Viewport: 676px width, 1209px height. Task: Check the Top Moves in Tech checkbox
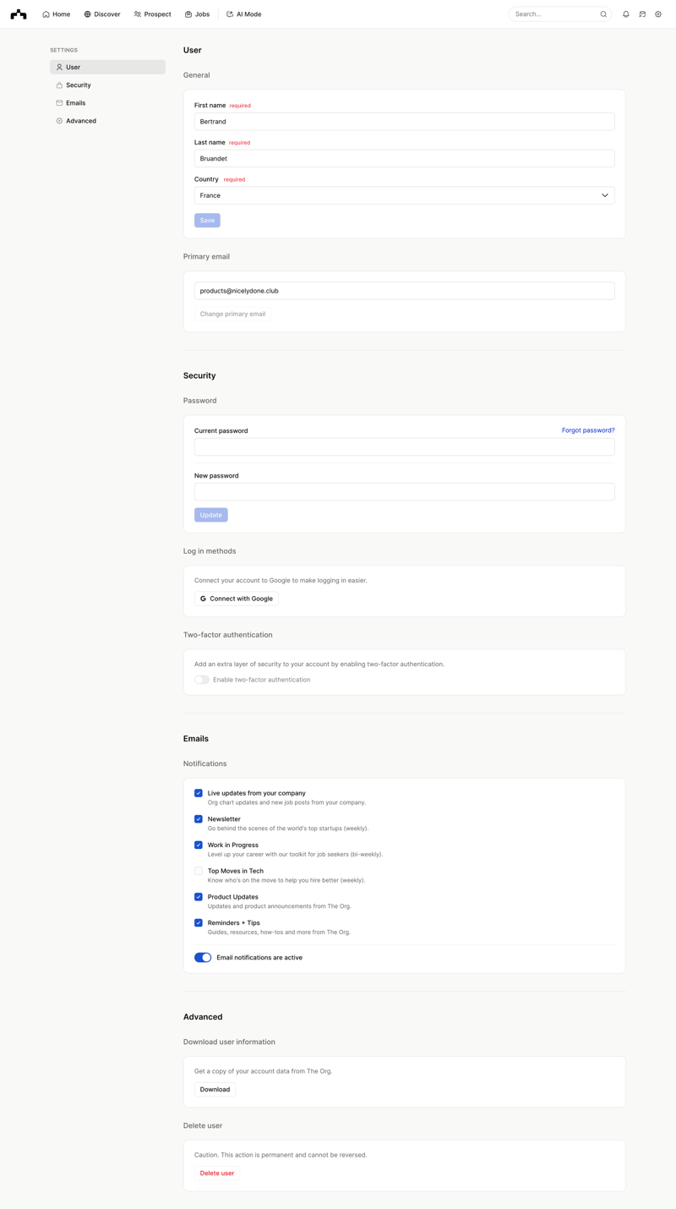(x=199, y=871)
